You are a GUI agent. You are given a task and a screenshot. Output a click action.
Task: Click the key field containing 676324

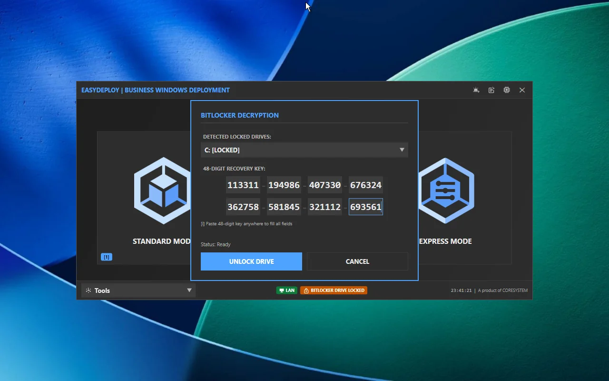(366, 185)
